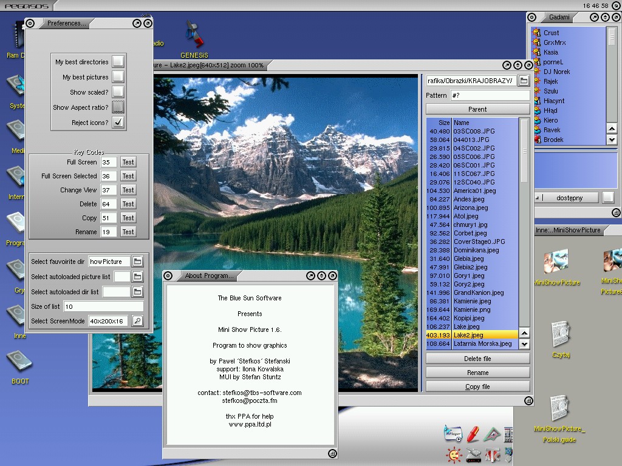The image size is (622, 466).
Task: Browse for autoloaded dir list
Action: (137, 292)
